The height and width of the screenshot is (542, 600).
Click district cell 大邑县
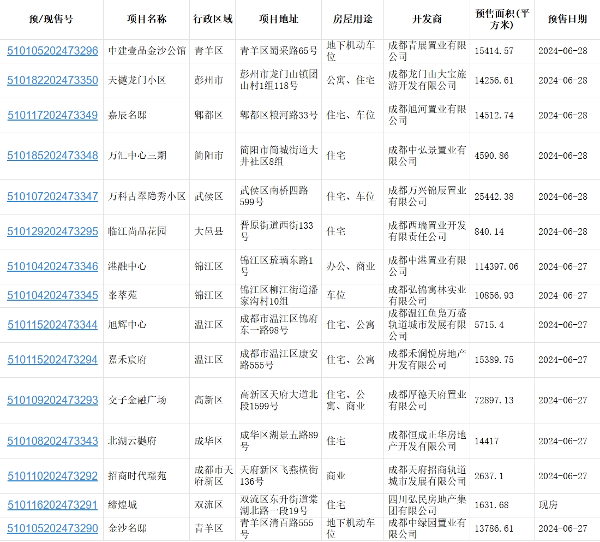tap(208, 231)
